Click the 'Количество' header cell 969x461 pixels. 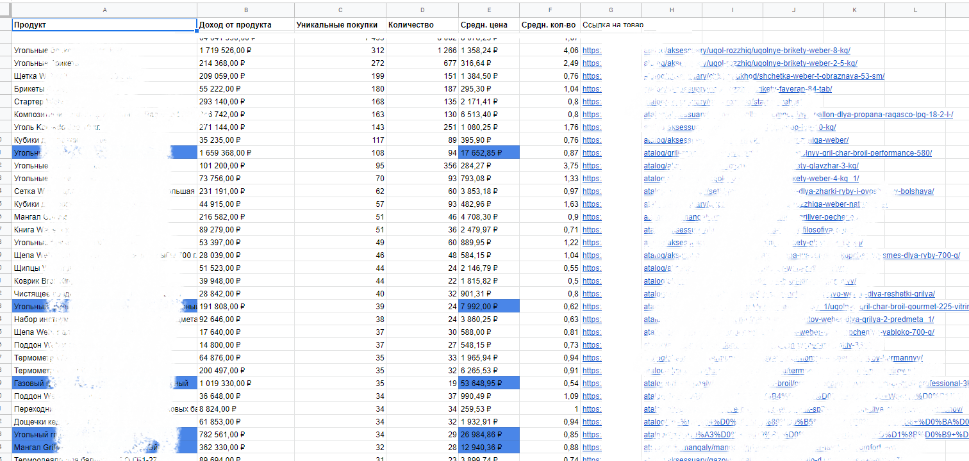pyautogui.click(x=422, y=25)
